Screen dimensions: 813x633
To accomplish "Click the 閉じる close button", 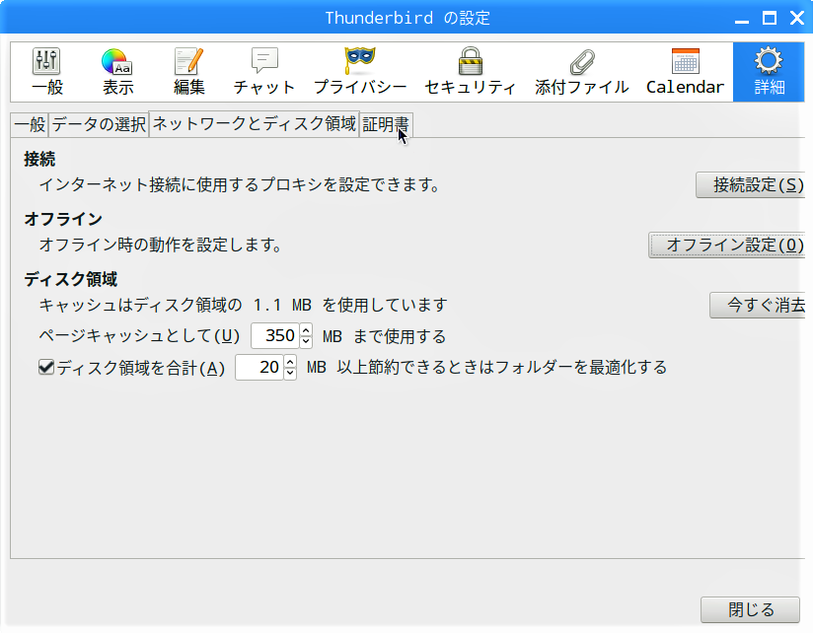I will click(750, 609).
